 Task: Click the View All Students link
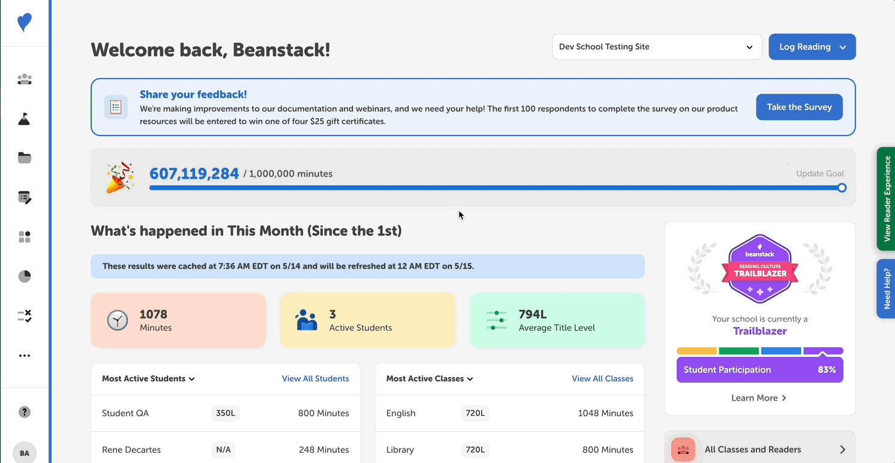click(315, 378)
